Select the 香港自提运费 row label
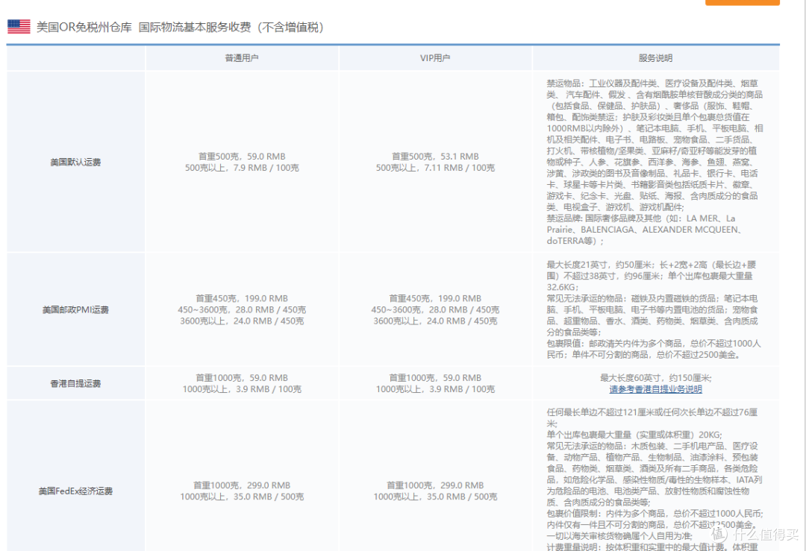 [x=75, y=383]
